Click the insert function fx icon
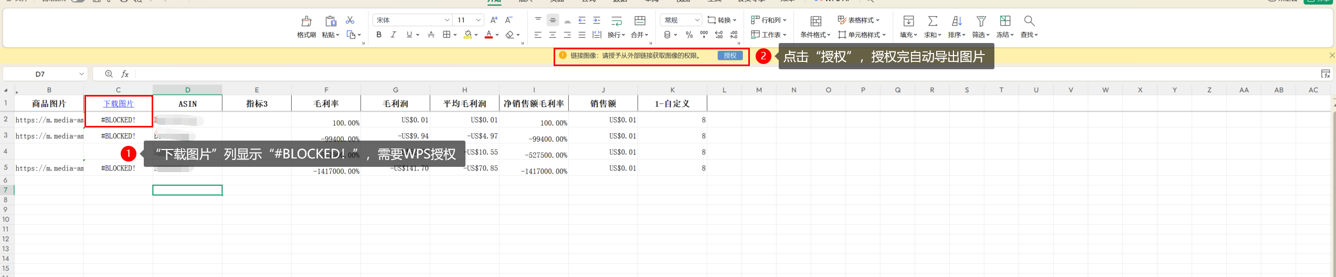This screenshot has height=277, width=1336. coord(125,74)
